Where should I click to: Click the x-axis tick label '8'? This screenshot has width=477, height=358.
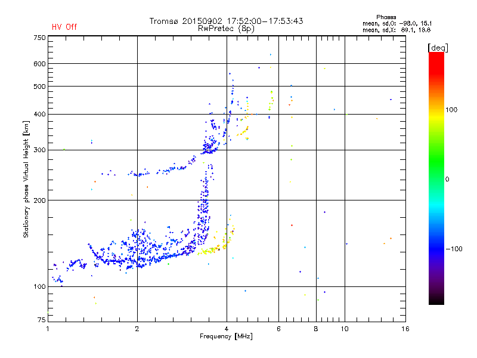point(316,329)
